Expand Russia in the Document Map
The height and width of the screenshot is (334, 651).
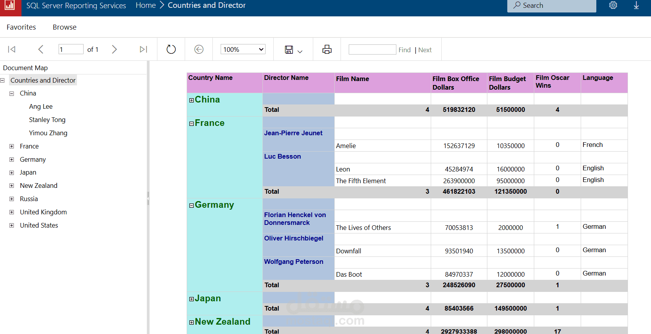(12, 199)
